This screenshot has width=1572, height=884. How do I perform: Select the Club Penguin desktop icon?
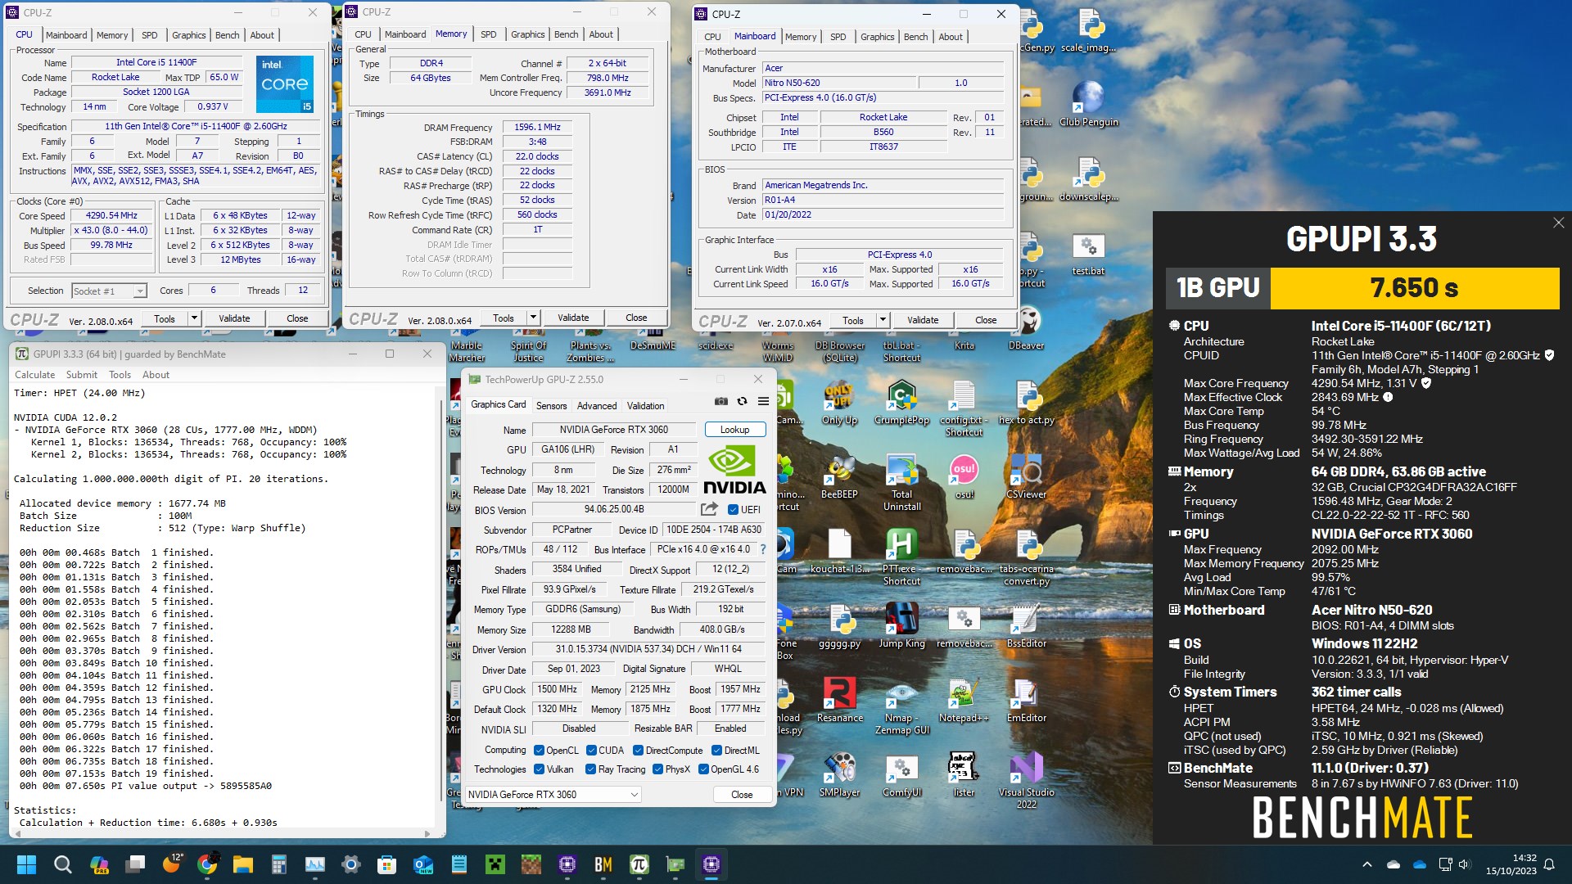click(x=1088, y=104)
